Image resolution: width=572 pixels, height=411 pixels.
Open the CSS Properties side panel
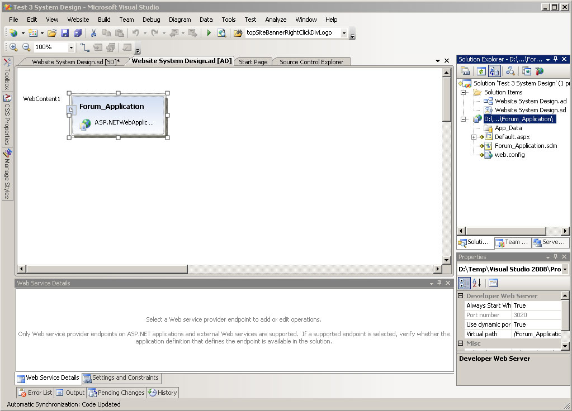(x=7, y=120)
